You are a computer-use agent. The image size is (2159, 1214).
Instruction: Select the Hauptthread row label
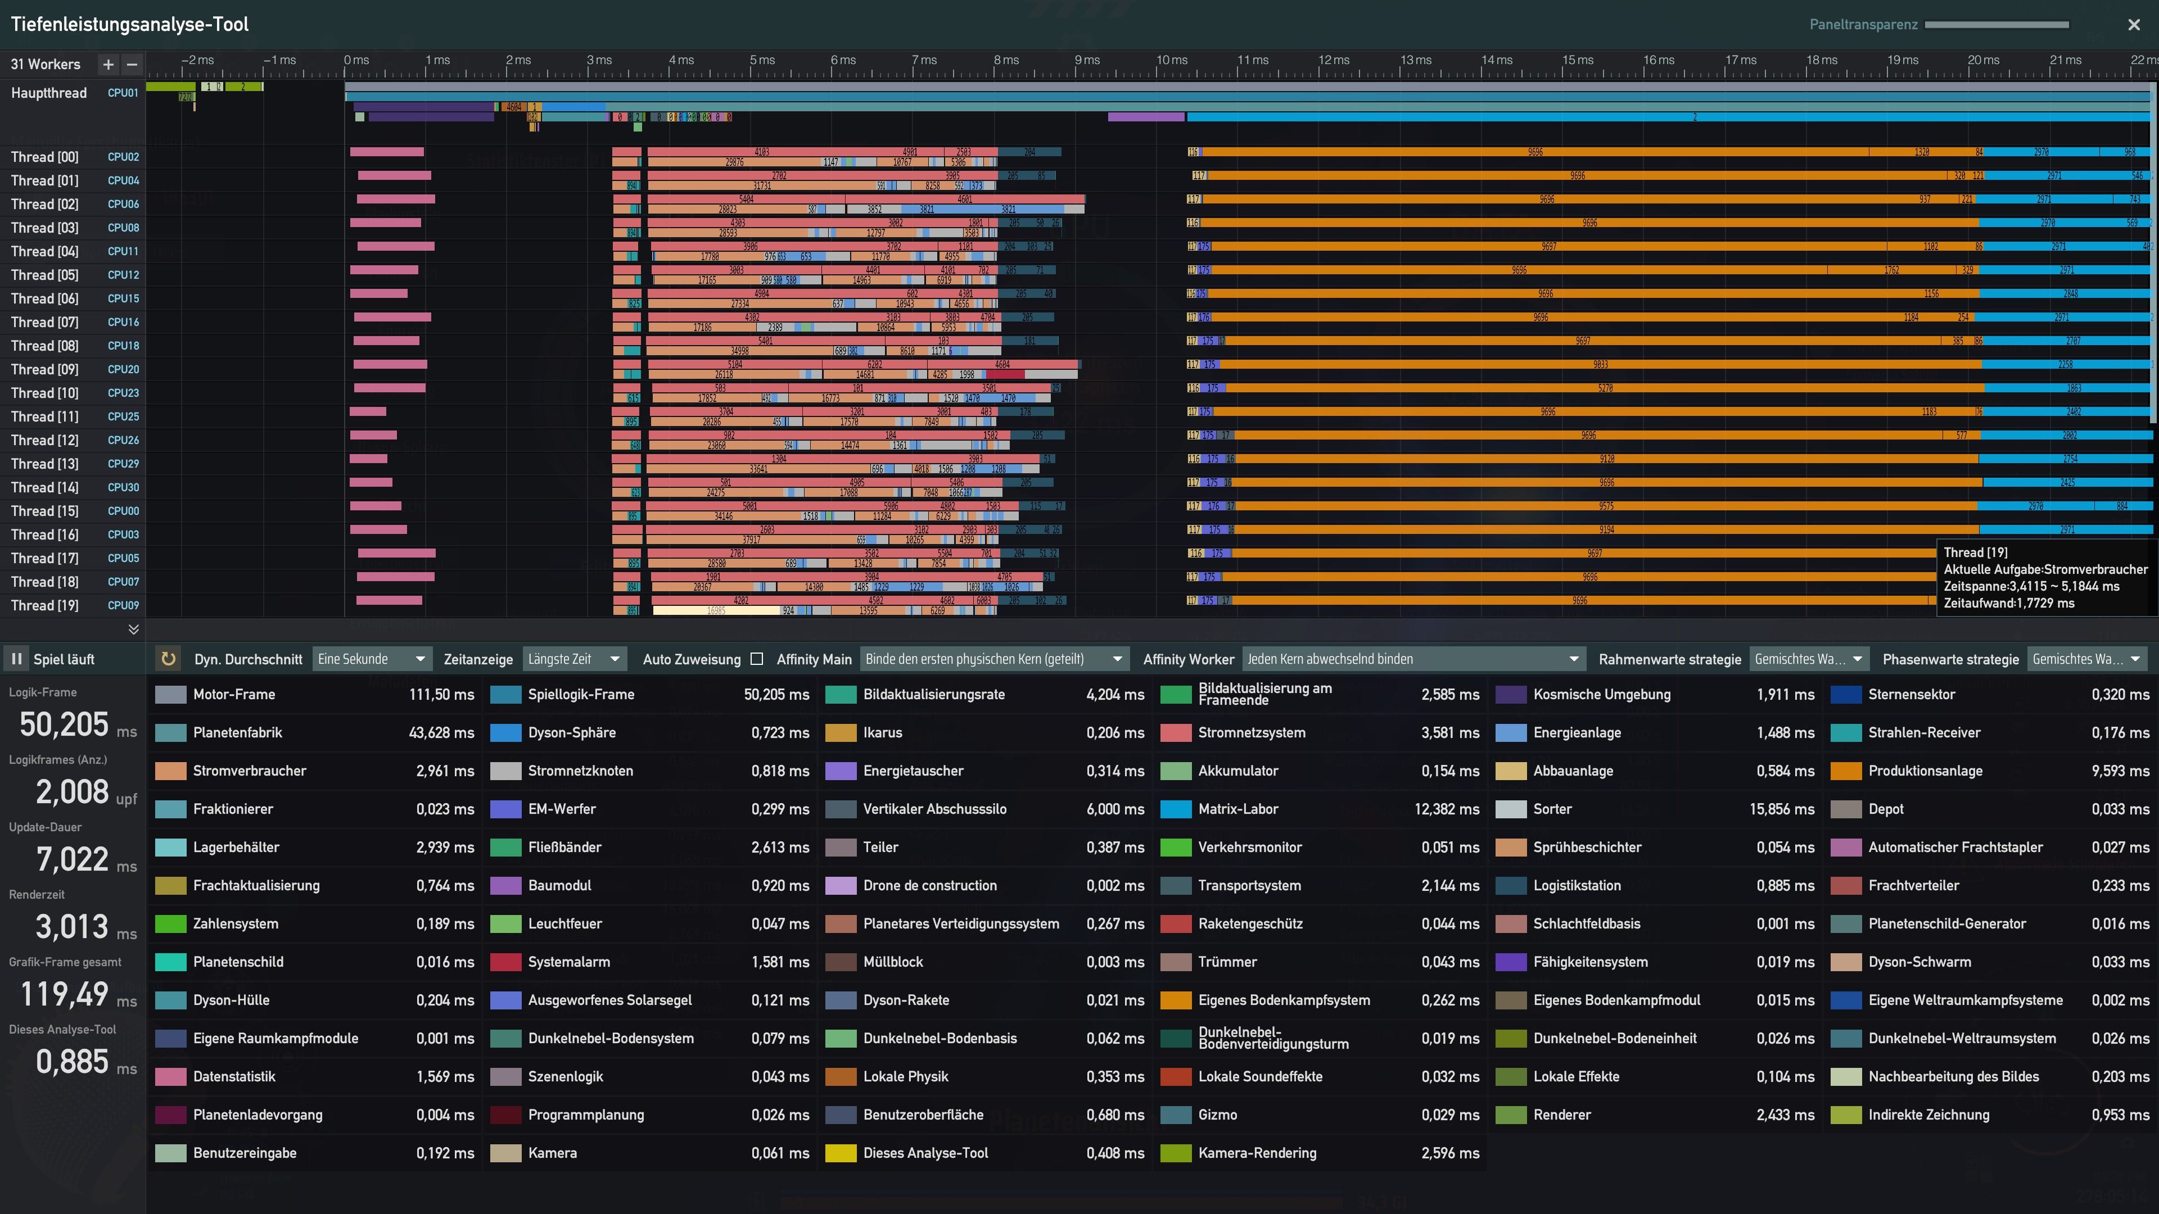coord(48,93)
